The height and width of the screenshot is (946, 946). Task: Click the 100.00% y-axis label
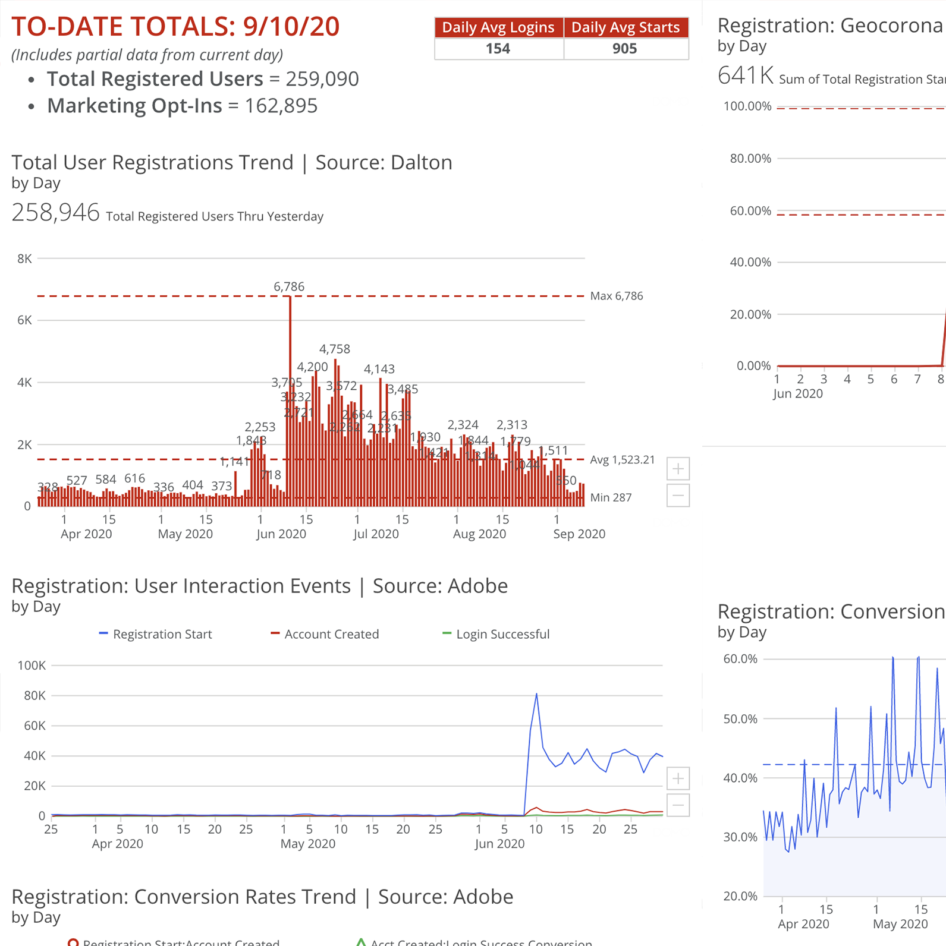[747, 106]
